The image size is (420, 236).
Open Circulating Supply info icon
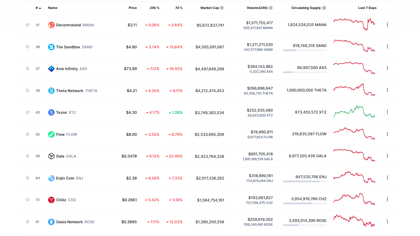[x=324, y=8]
